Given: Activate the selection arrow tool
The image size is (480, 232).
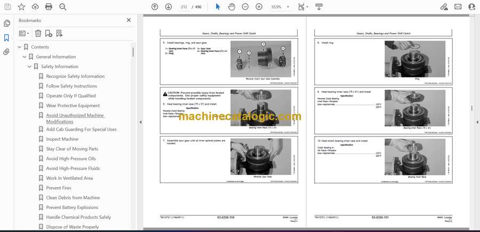Looking at the screenshot, I should click(218, 7).
